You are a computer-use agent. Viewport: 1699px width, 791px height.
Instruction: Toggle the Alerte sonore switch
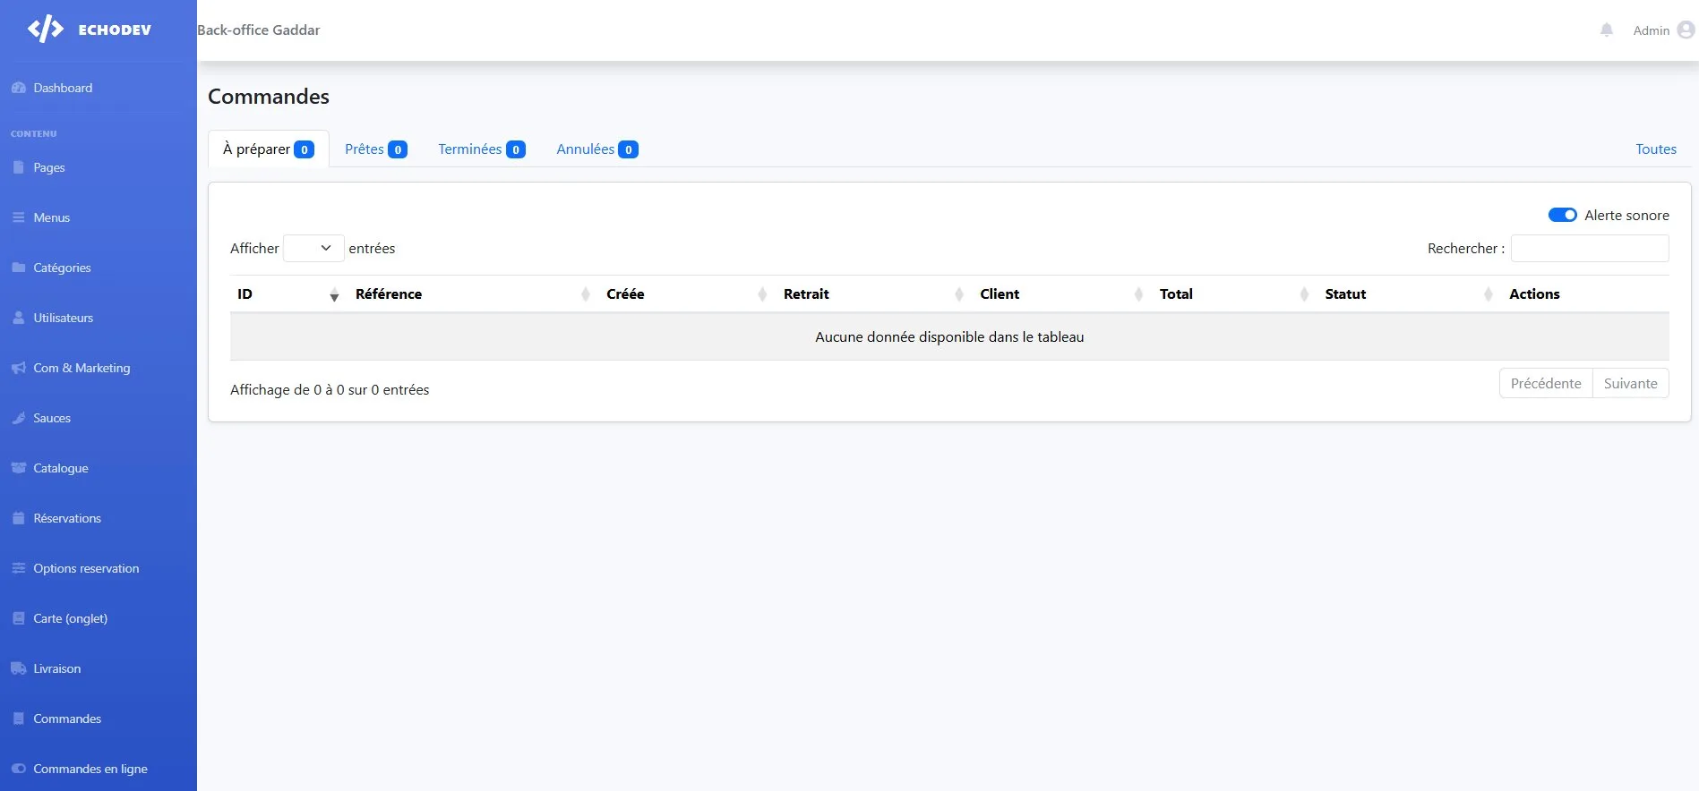coord(1562,215)
